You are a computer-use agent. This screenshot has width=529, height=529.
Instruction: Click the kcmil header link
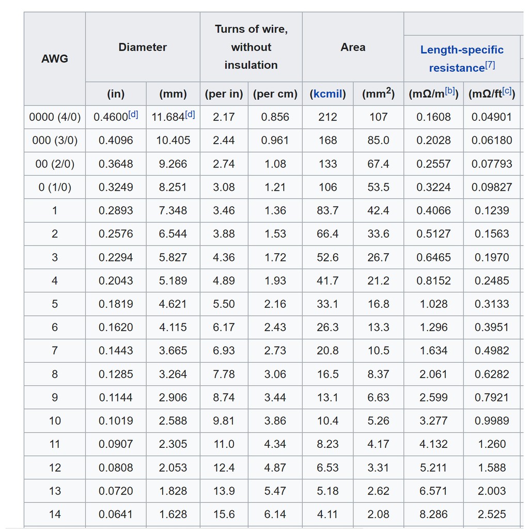pos(328,94)
